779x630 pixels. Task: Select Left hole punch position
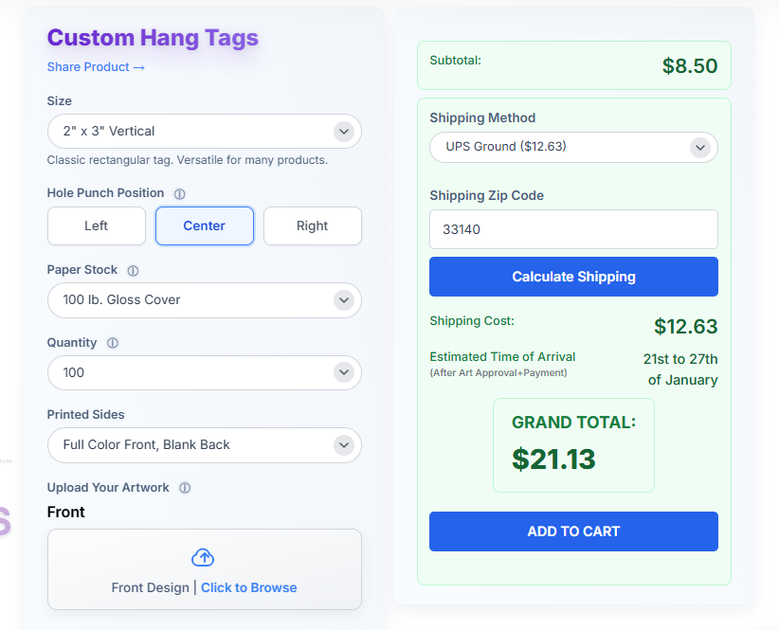[97, 225]
